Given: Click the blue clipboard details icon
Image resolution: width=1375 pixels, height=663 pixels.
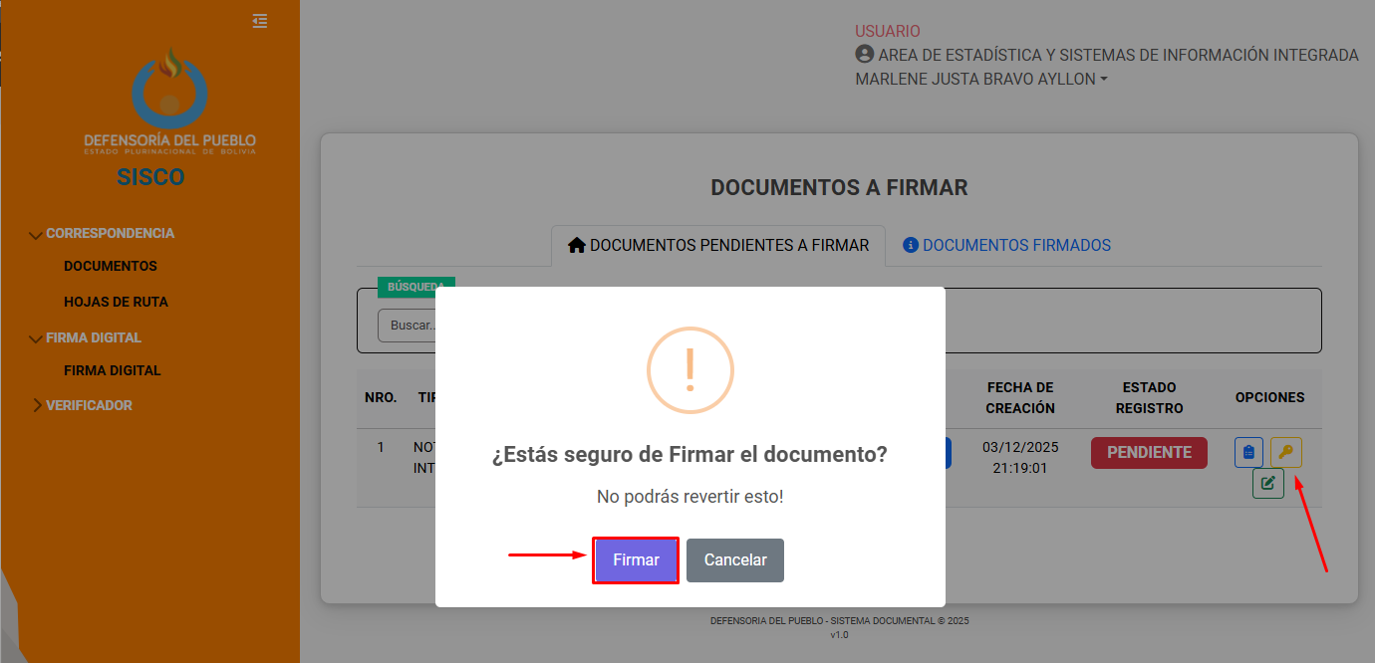Looking at the screenshot, I should tap(1248, 453).
